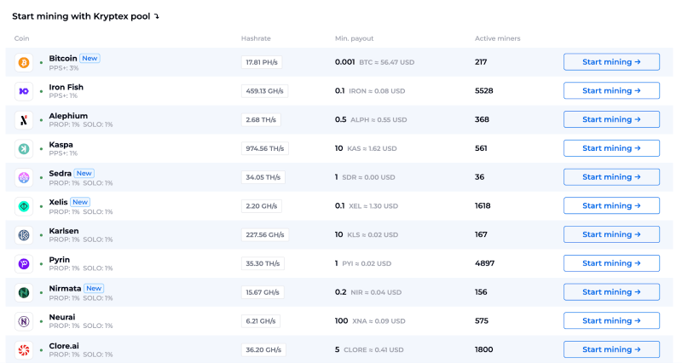The height and width of the screenshot is (363, 682).
Task: Click the Bitcoin coin icon
Action: (24, 62)
